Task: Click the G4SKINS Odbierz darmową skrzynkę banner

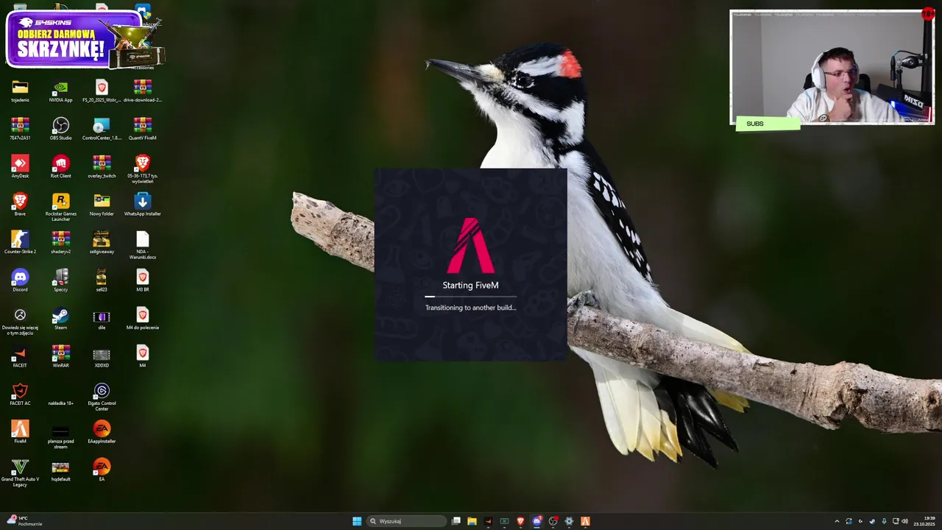Action: (84, 39)
